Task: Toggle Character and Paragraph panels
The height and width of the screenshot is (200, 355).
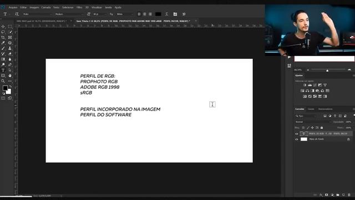Action: click(175, 14)
